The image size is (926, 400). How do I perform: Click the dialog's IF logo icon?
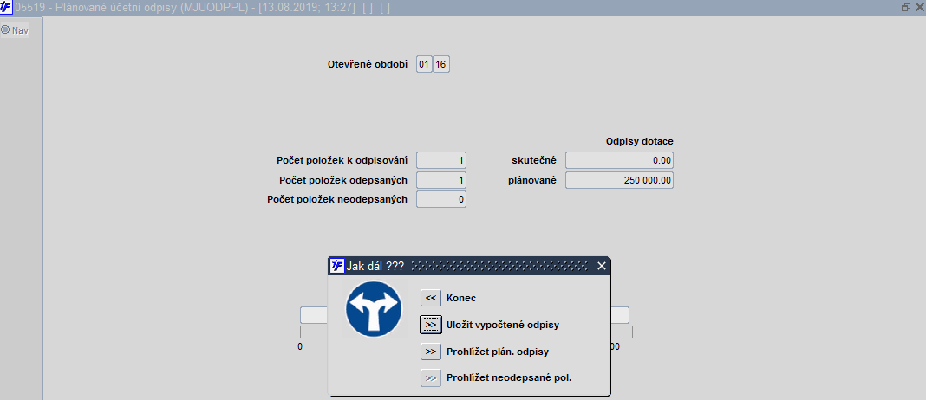[x=336, y=266]
